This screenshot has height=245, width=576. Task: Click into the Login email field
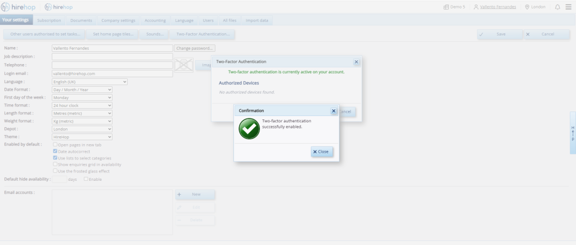(x=112, y=74)
